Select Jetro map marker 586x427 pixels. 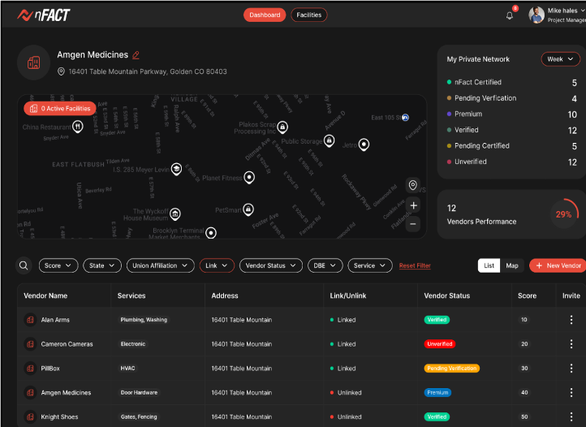coord(364,144)
